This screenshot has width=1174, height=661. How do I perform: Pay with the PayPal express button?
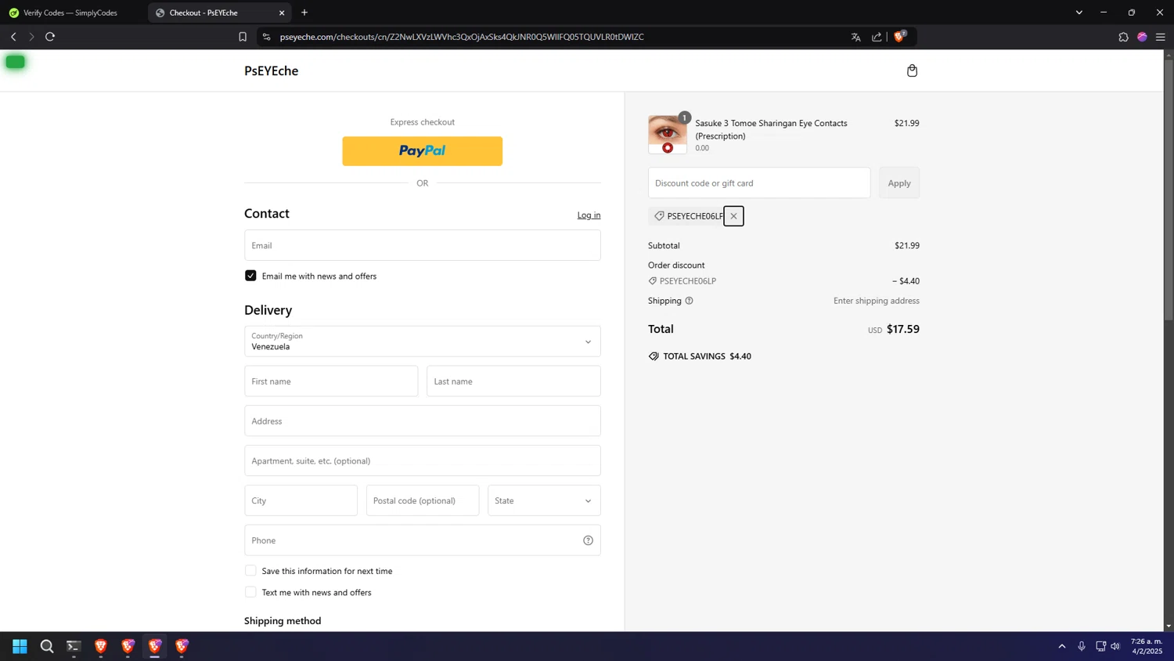click(x=423, y=151)
